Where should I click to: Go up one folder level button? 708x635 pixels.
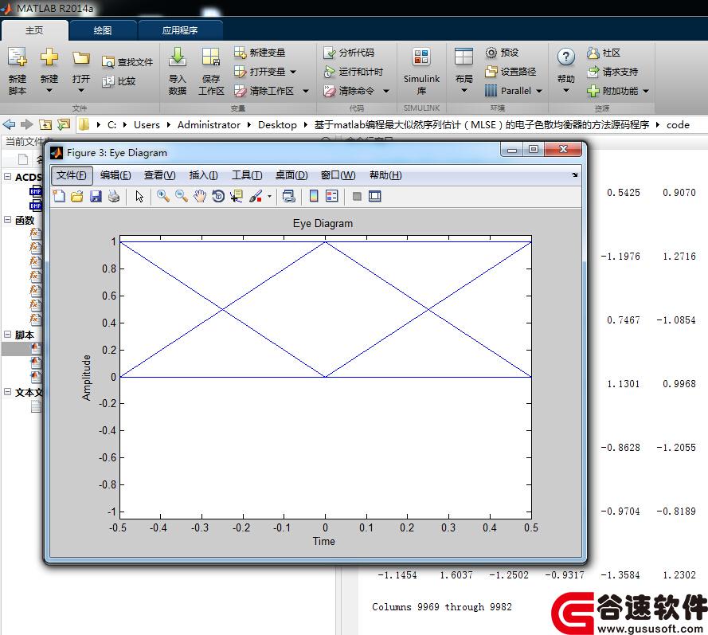45,124
